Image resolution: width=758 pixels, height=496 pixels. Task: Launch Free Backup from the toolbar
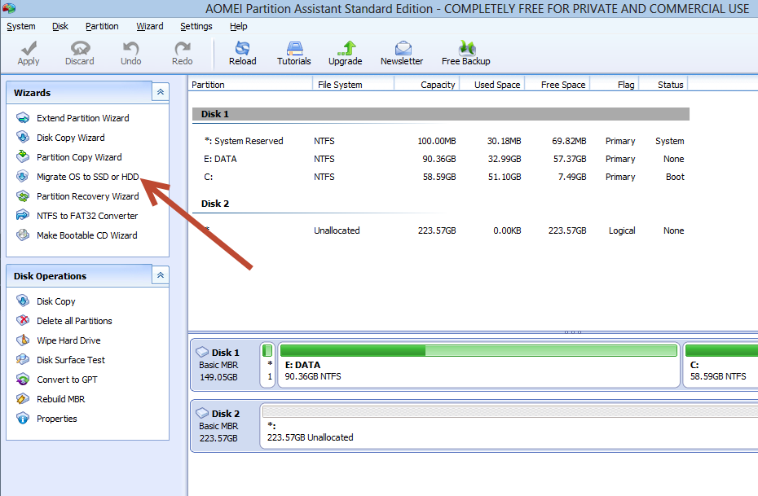465,49
